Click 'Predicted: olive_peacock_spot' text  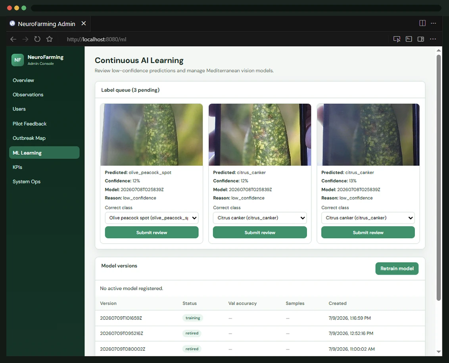click(x=138, y=172)
